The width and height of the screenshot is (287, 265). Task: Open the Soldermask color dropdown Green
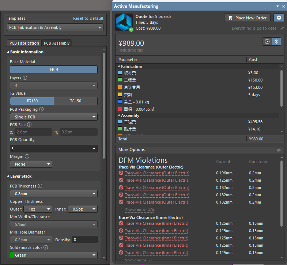(54, 255)
